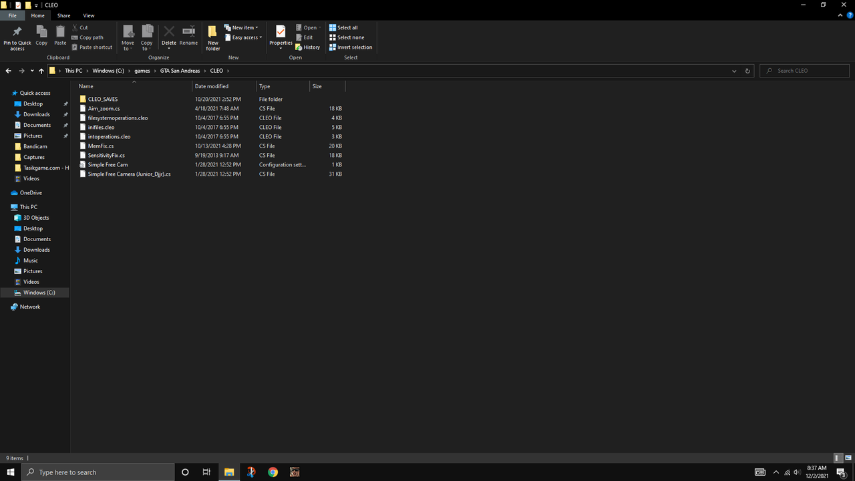This screenshot has height=481, width=855.
Task: Refresh the CLEO folder view
Action: 747,71
